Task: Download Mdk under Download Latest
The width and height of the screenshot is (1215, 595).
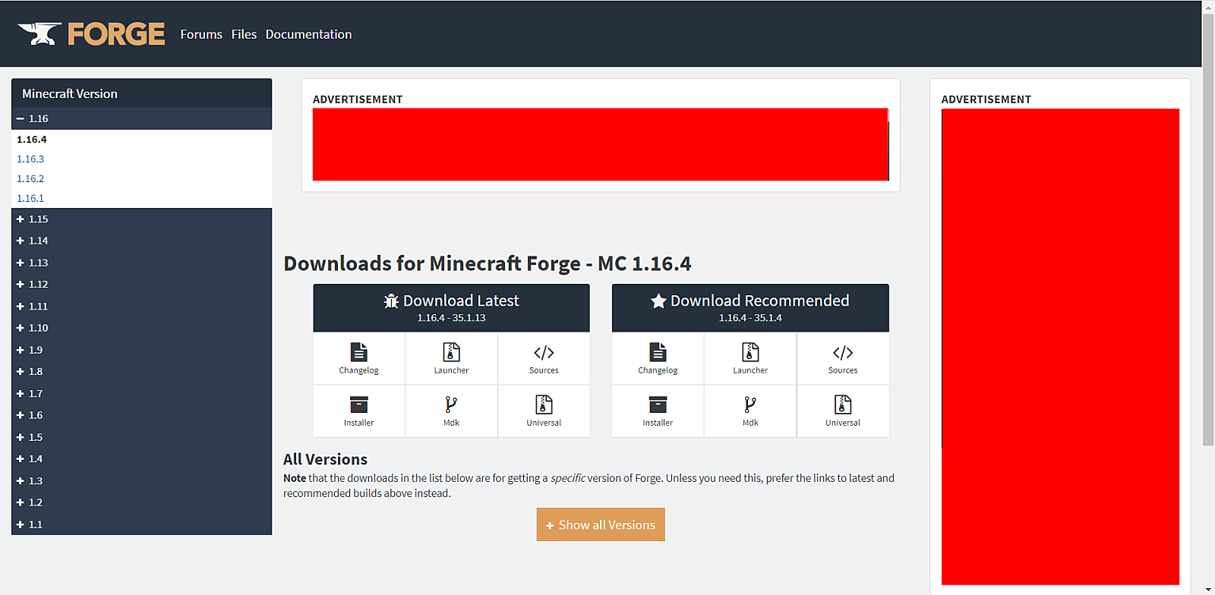Action: tap(452, 411)
